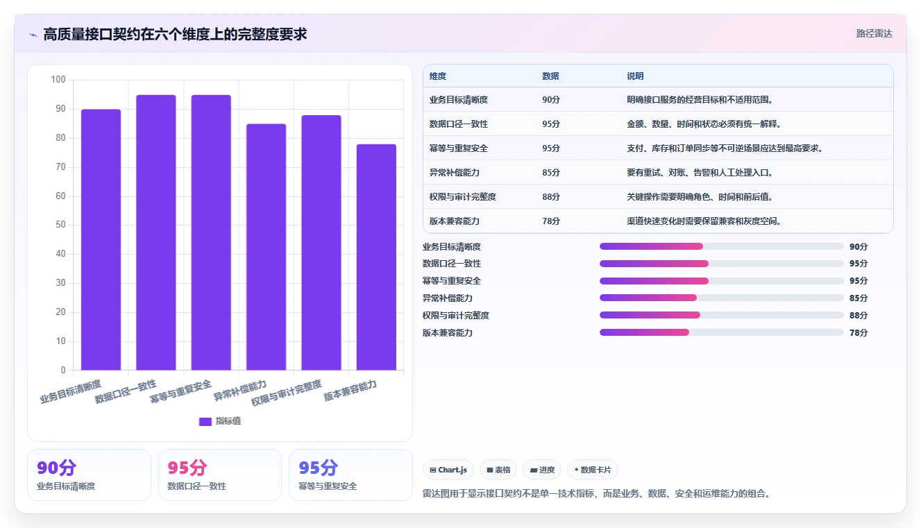Click the 说明 table column header
The width and height of the screenshot is (921, 528).
click(x=635, y=76)
